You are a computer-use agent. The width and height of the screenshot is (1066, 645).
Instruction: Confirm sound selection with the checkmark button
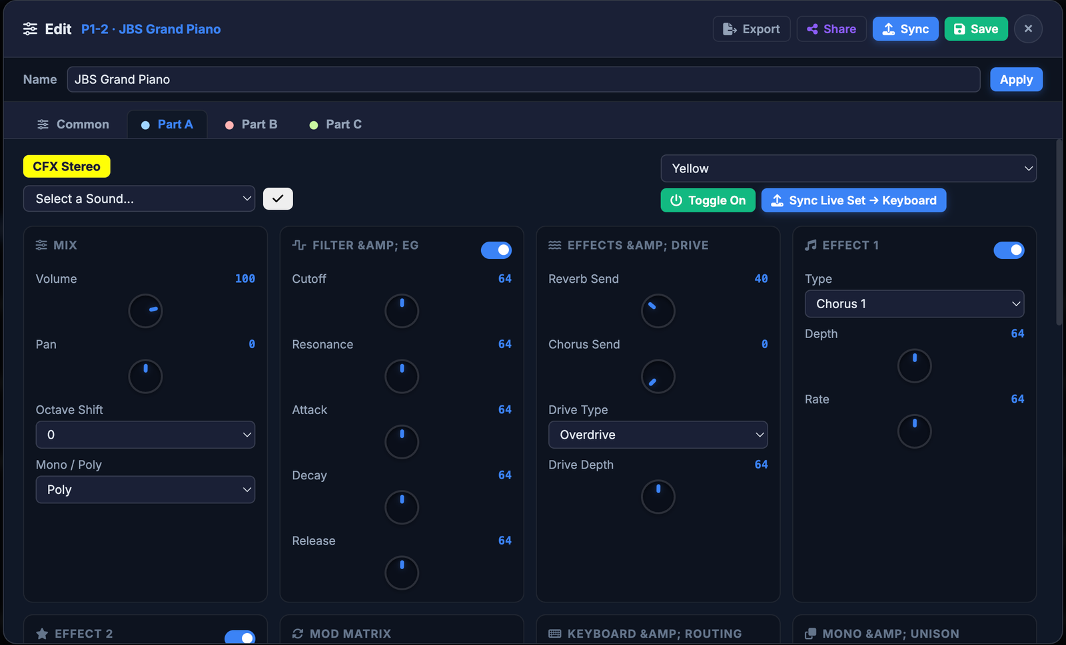coord(278,198)
